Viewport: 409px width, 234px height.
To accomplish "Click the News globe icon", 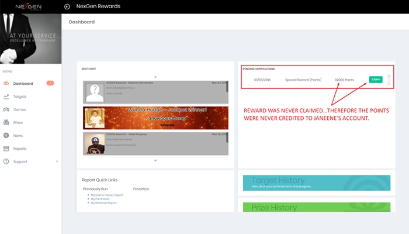I will click(x=6, y=135).
